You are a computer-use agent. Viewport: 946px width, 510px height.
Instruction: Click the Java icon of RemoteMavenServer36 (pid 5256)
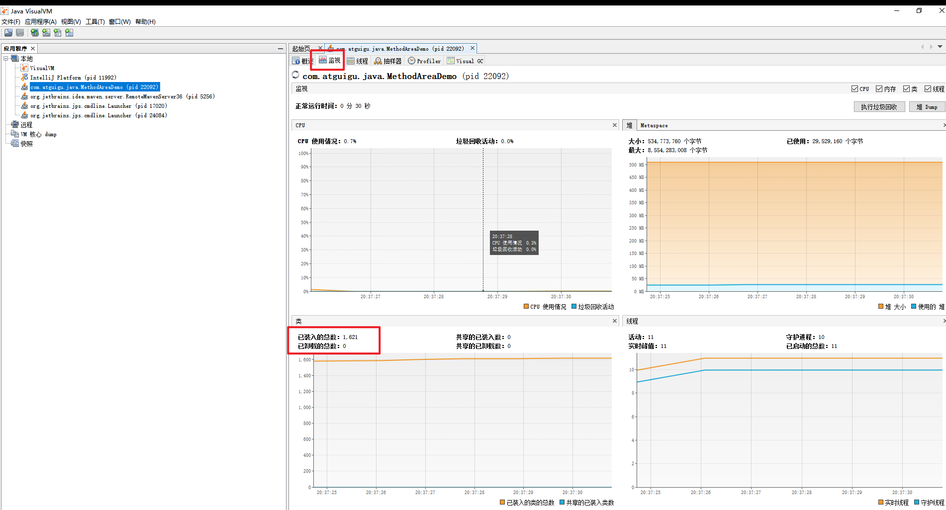coord(24,96)
